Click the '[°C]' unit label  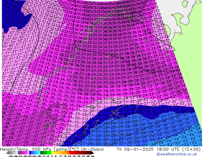pos(74,149)
